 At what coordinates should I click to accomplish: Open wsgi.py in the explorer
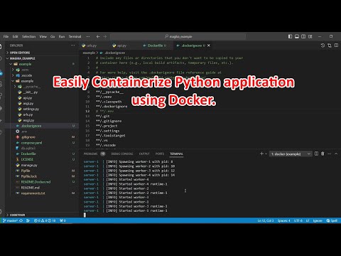pos(28,120)
